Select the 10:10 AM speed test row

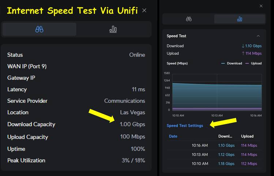point(214,164)
